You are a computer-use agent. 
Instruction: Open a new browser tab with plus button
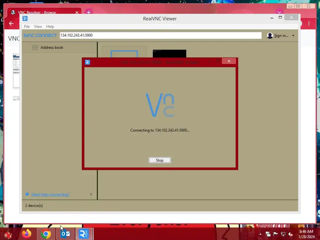tap(88, 12)
